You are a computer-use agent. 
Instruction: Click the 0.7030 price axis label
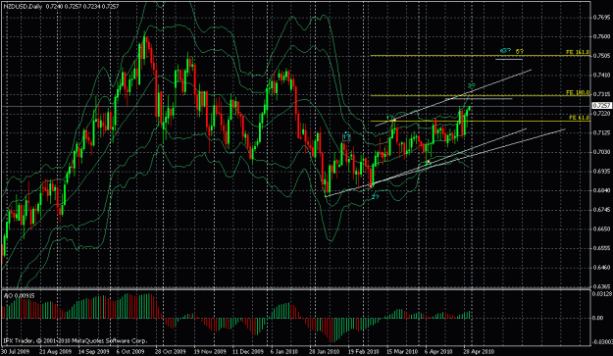tap(602, 152)
